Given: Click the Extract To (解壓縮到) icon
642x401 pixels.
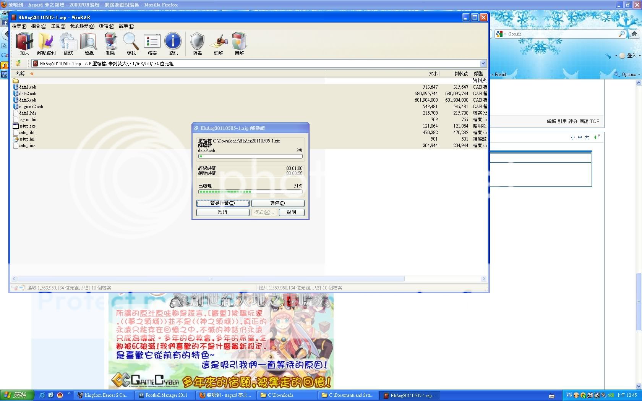Looking at the screenshot, I should click(x=46, y=44).
